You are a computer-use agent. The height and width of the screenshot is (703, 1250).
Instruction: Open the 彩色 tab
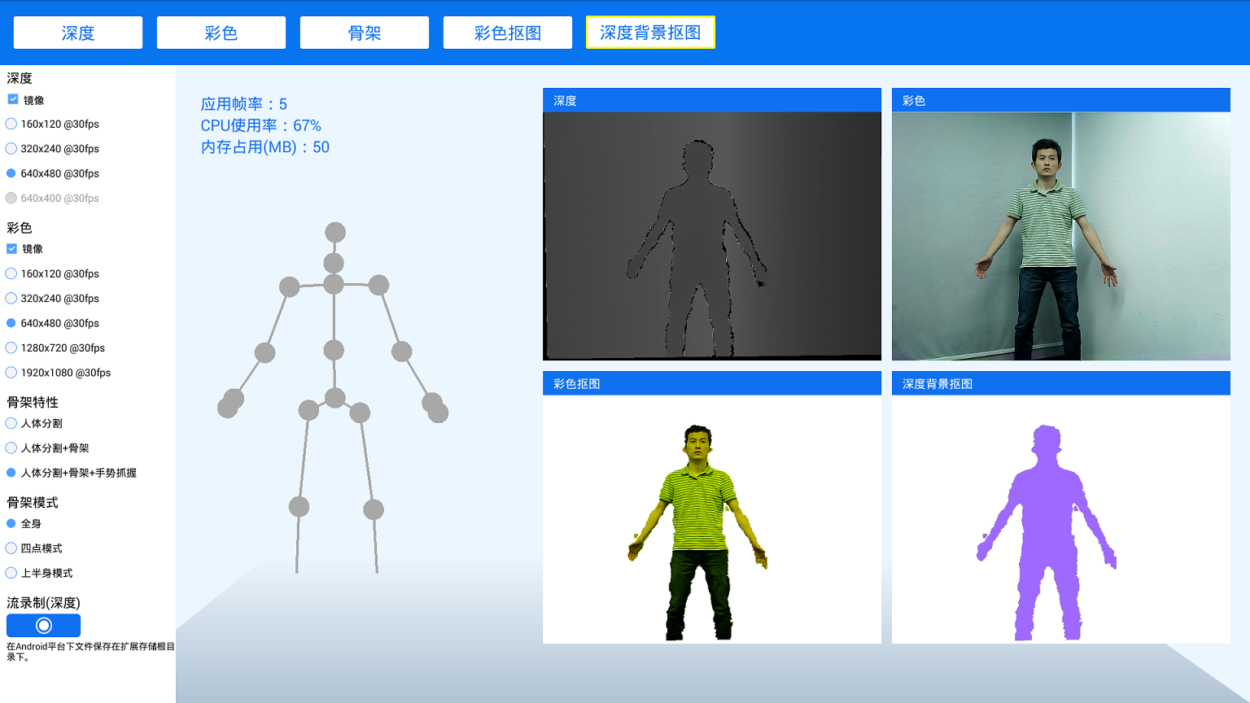click(x=221, y=33)
